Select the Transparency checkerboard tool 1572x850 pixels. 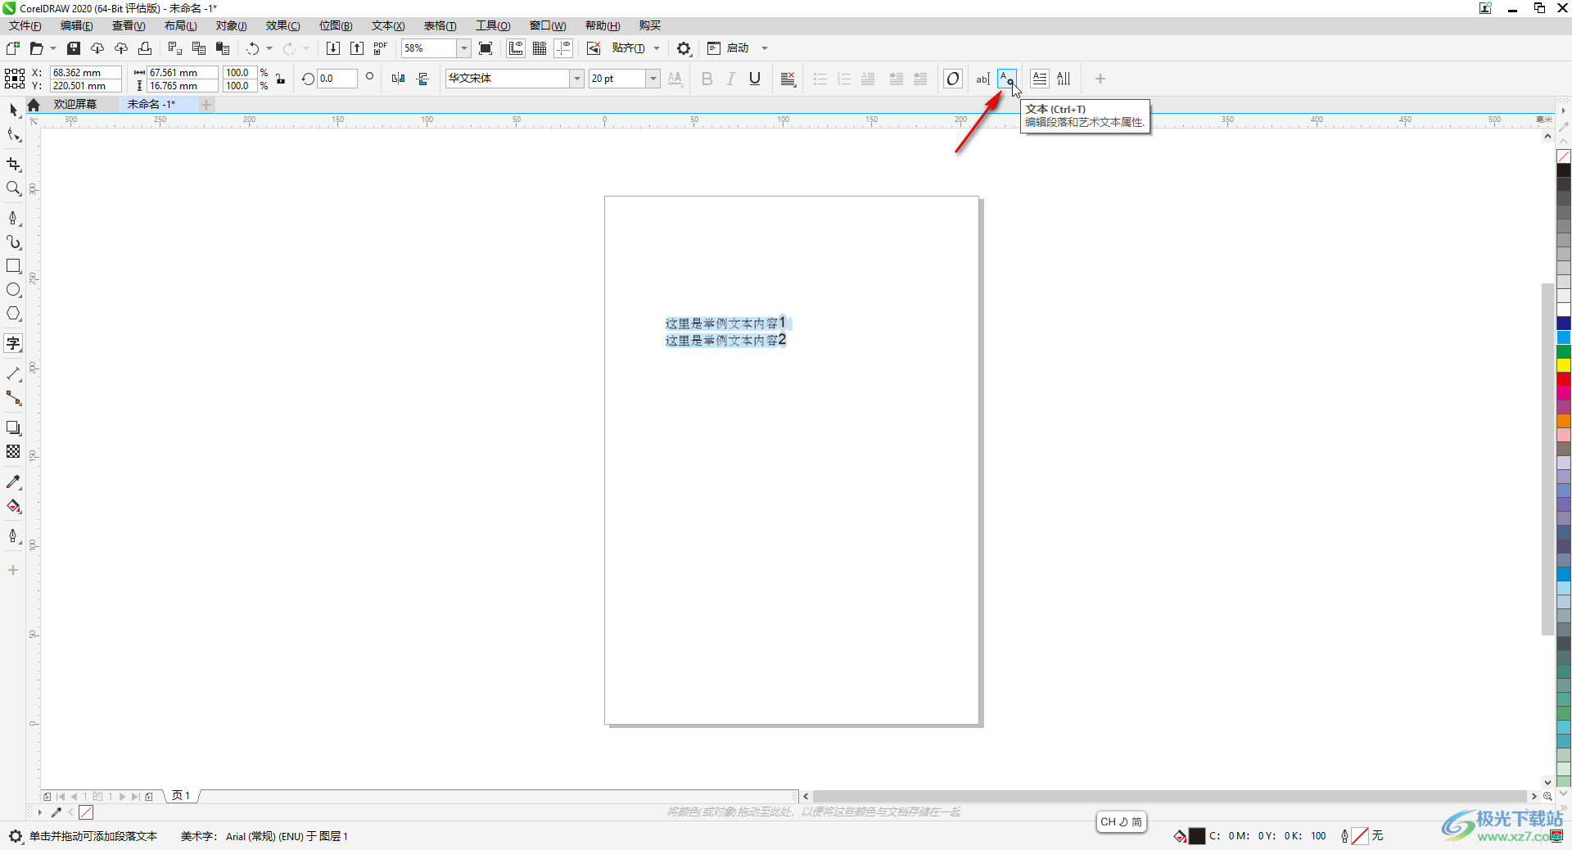tap(13, 451)
